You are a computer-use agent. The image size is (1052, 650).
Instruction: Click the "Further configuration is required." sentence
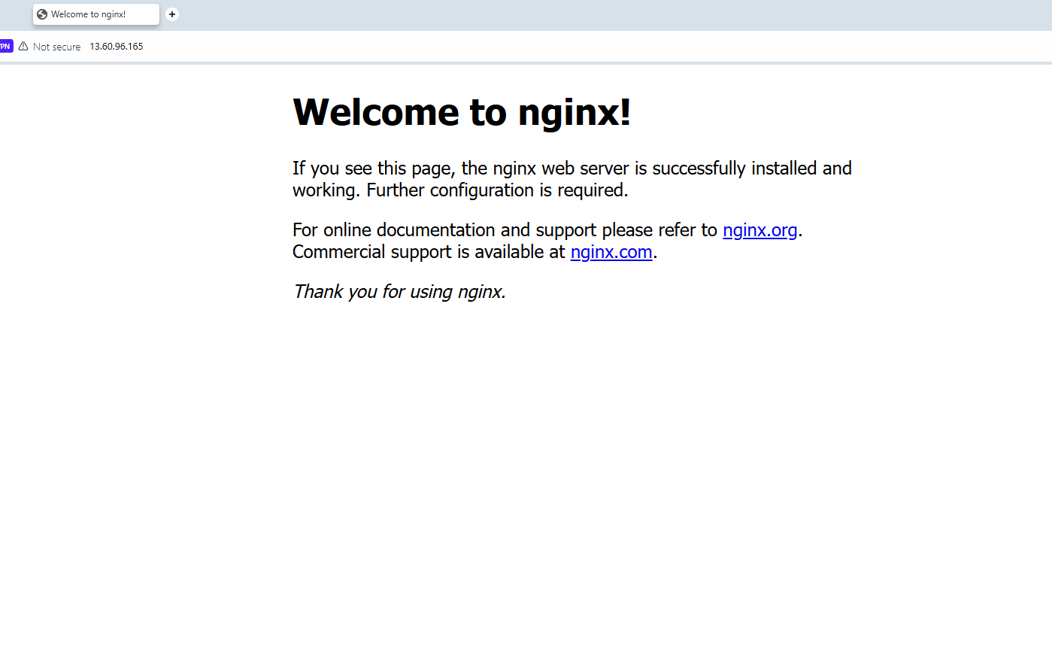tap(496, 190)
